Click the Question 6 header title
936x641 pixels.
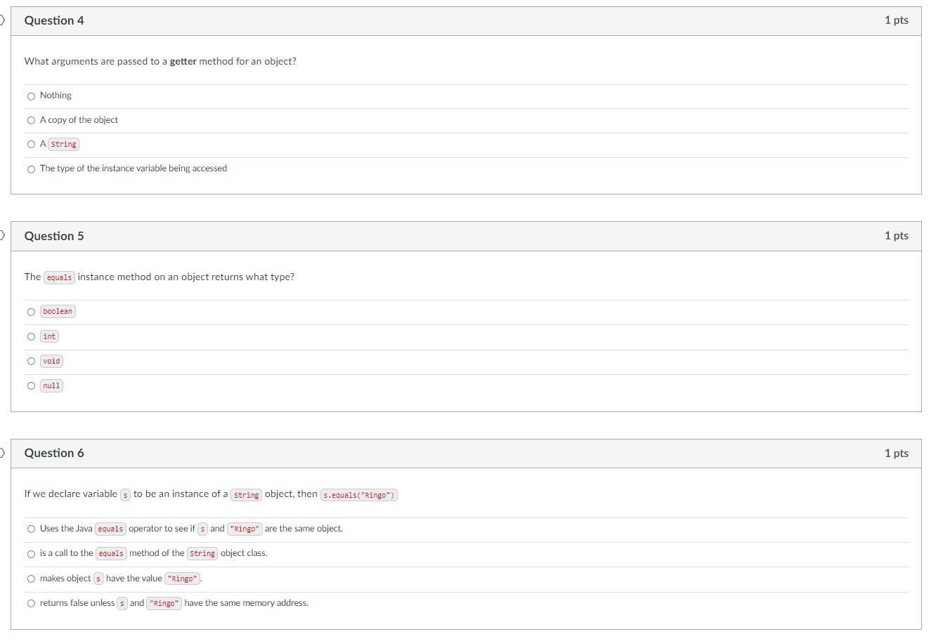pos(54,453)
